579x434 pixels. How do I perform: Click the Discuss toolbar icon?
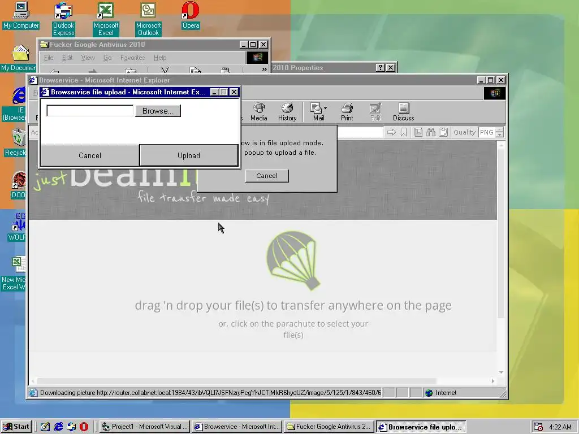coord(403,112)
